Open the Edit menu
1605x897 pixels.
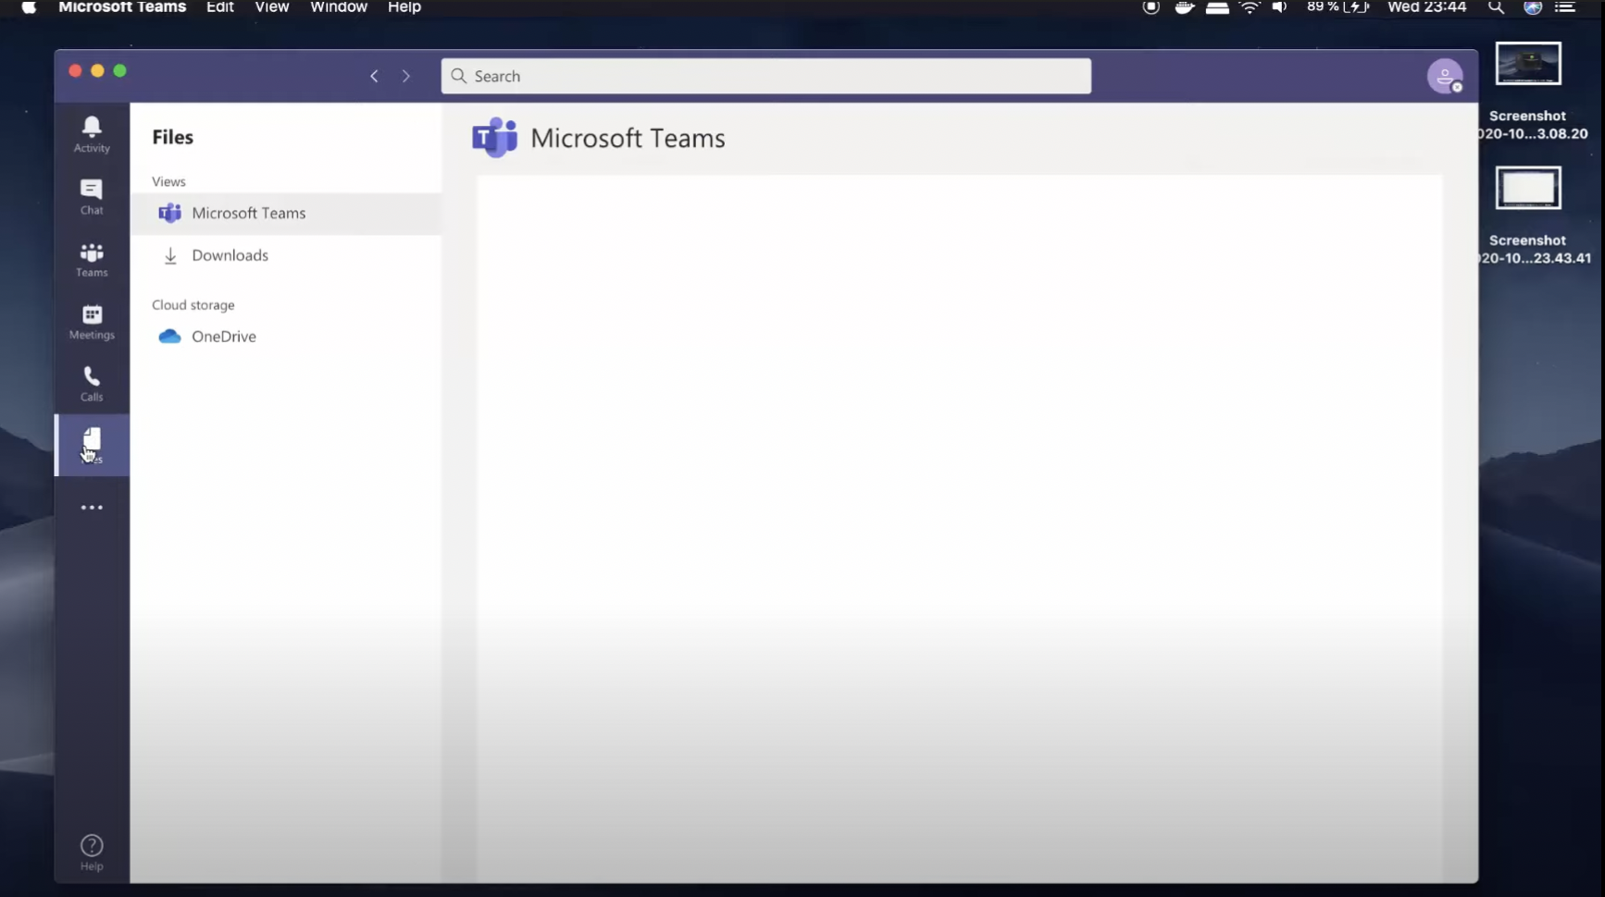coord(219,7)
